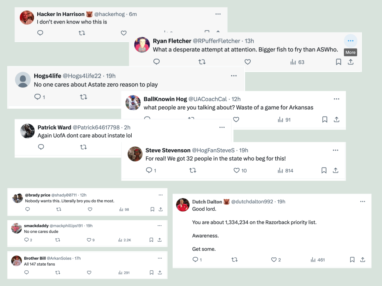This screenshot has width=382, height=286.
Task: Open more options on Hacker In Harrison's tweet
Action: (x=218, y=14)
